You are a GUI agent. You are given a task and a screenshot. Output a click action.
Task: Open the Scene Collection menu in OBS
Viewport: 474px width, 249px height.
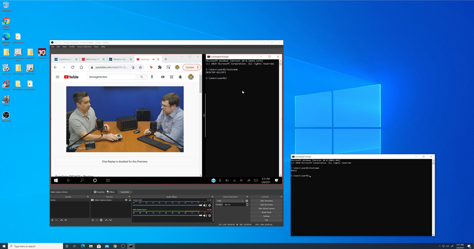[84, 47]
